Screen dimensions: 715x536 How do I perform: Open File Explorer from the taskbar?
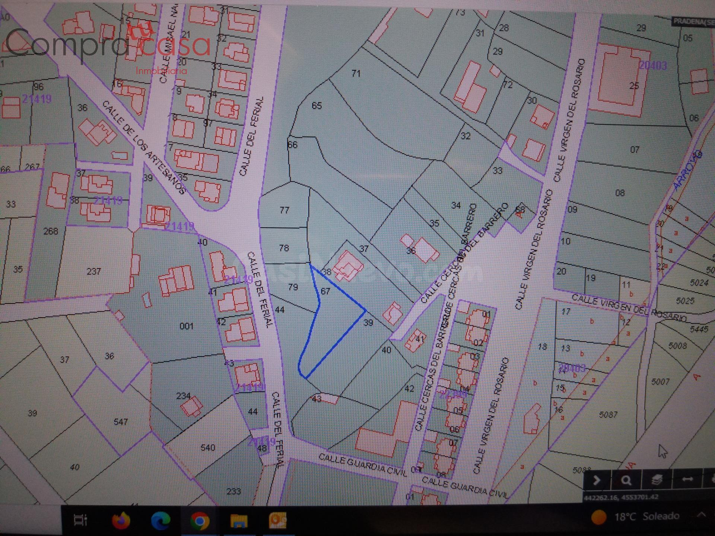[x=239, y=520]
